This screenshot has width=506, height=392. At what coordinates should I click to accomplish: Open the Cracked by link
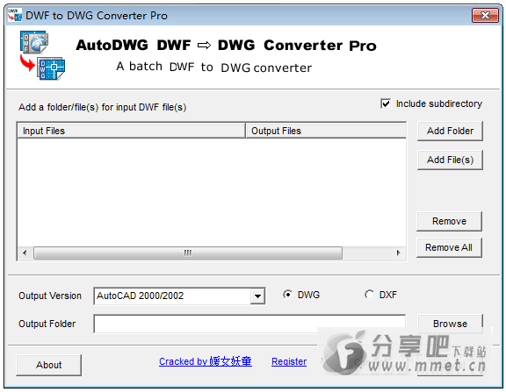coord(206,361)
